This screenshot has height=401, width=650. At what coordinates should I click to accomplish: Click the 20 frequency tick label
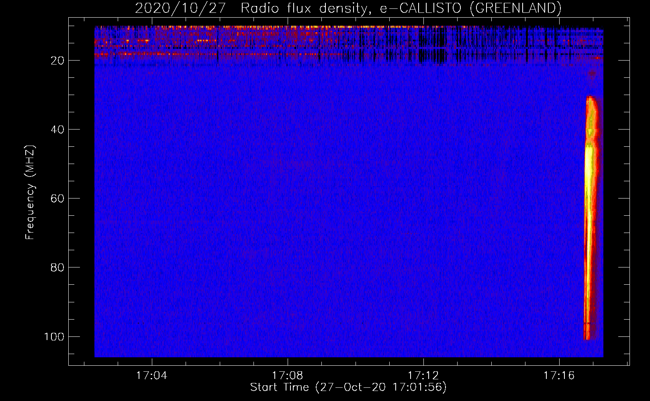pos(57,61)
